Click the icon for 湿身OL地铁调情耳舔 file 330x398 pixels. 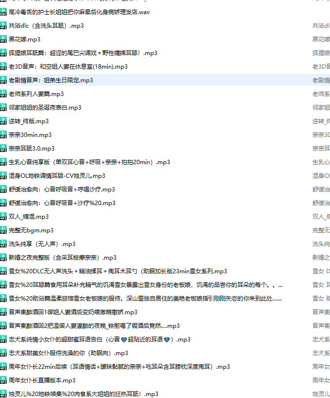pyautogui.click(x=3, y=176)
